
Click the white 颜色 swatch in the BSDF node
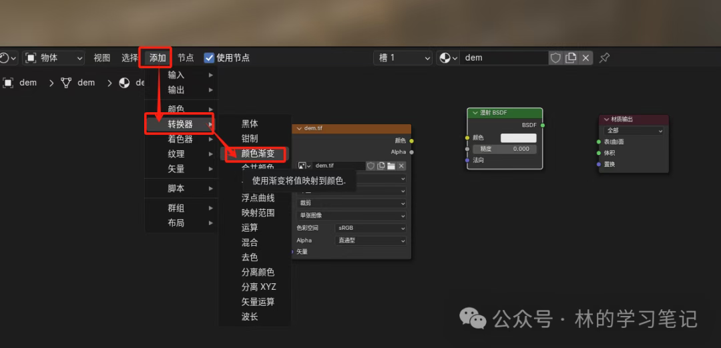519,138
